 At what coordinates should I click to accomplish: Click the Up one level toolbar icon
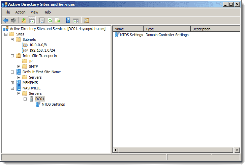tap(24, 20)
